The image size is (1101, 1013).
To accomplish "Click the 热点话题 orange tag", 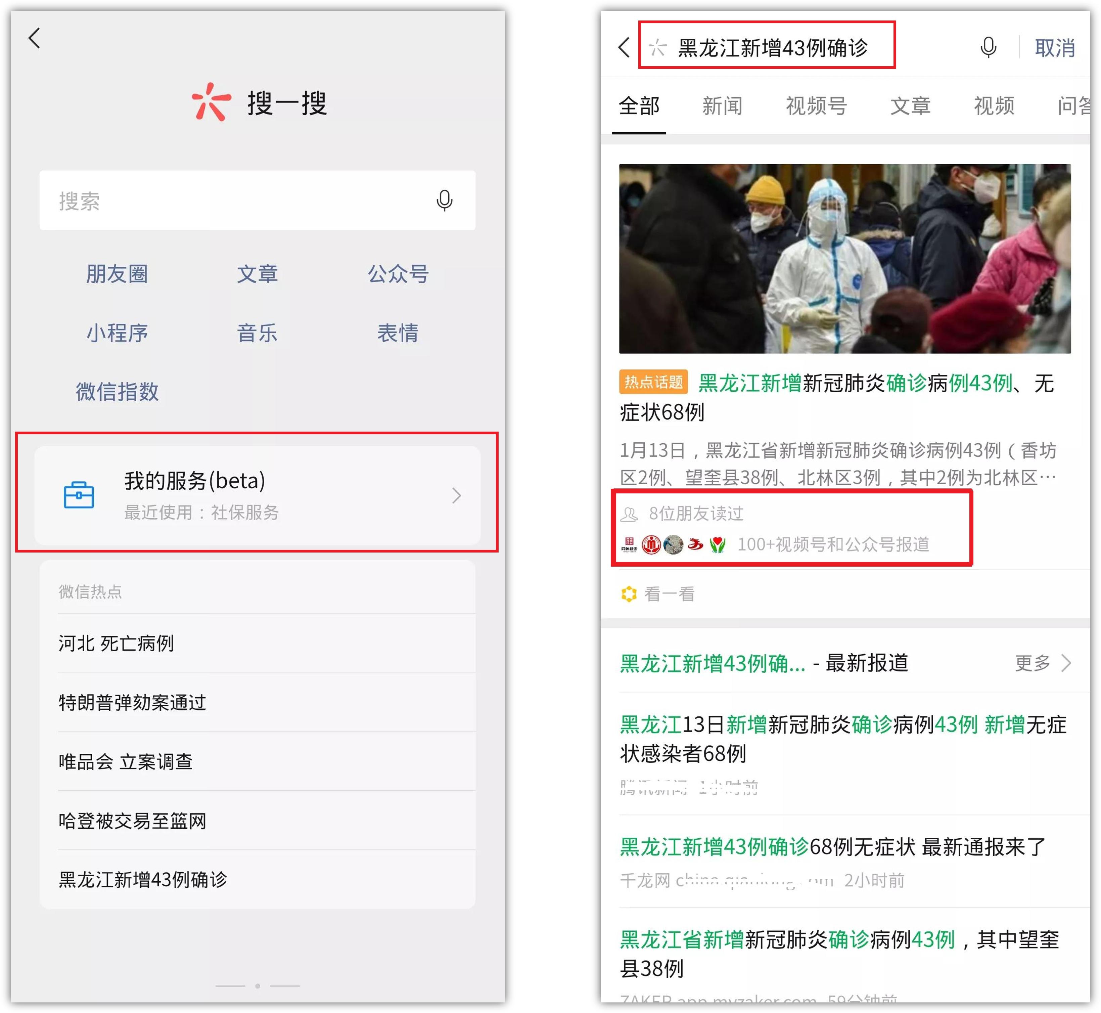I will (x=654, y=384).
